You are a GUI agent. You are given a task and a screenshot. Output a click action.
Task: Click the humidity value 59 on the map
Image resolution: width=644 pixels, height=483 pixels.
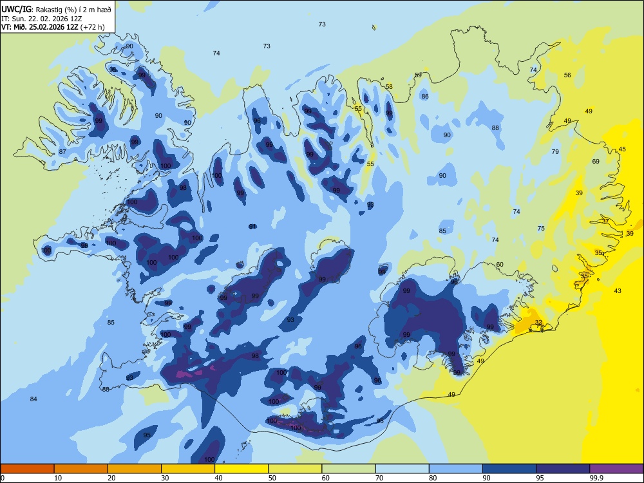click(418, 75)
